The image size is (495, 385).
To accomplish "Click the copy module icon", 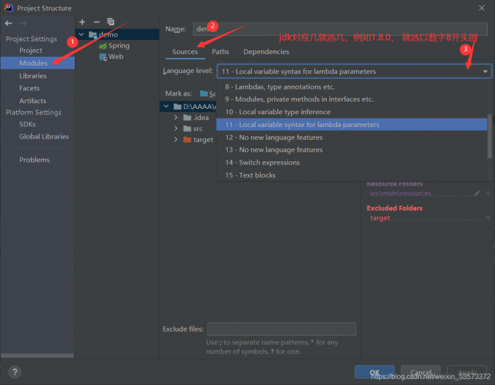I will 110,22.
